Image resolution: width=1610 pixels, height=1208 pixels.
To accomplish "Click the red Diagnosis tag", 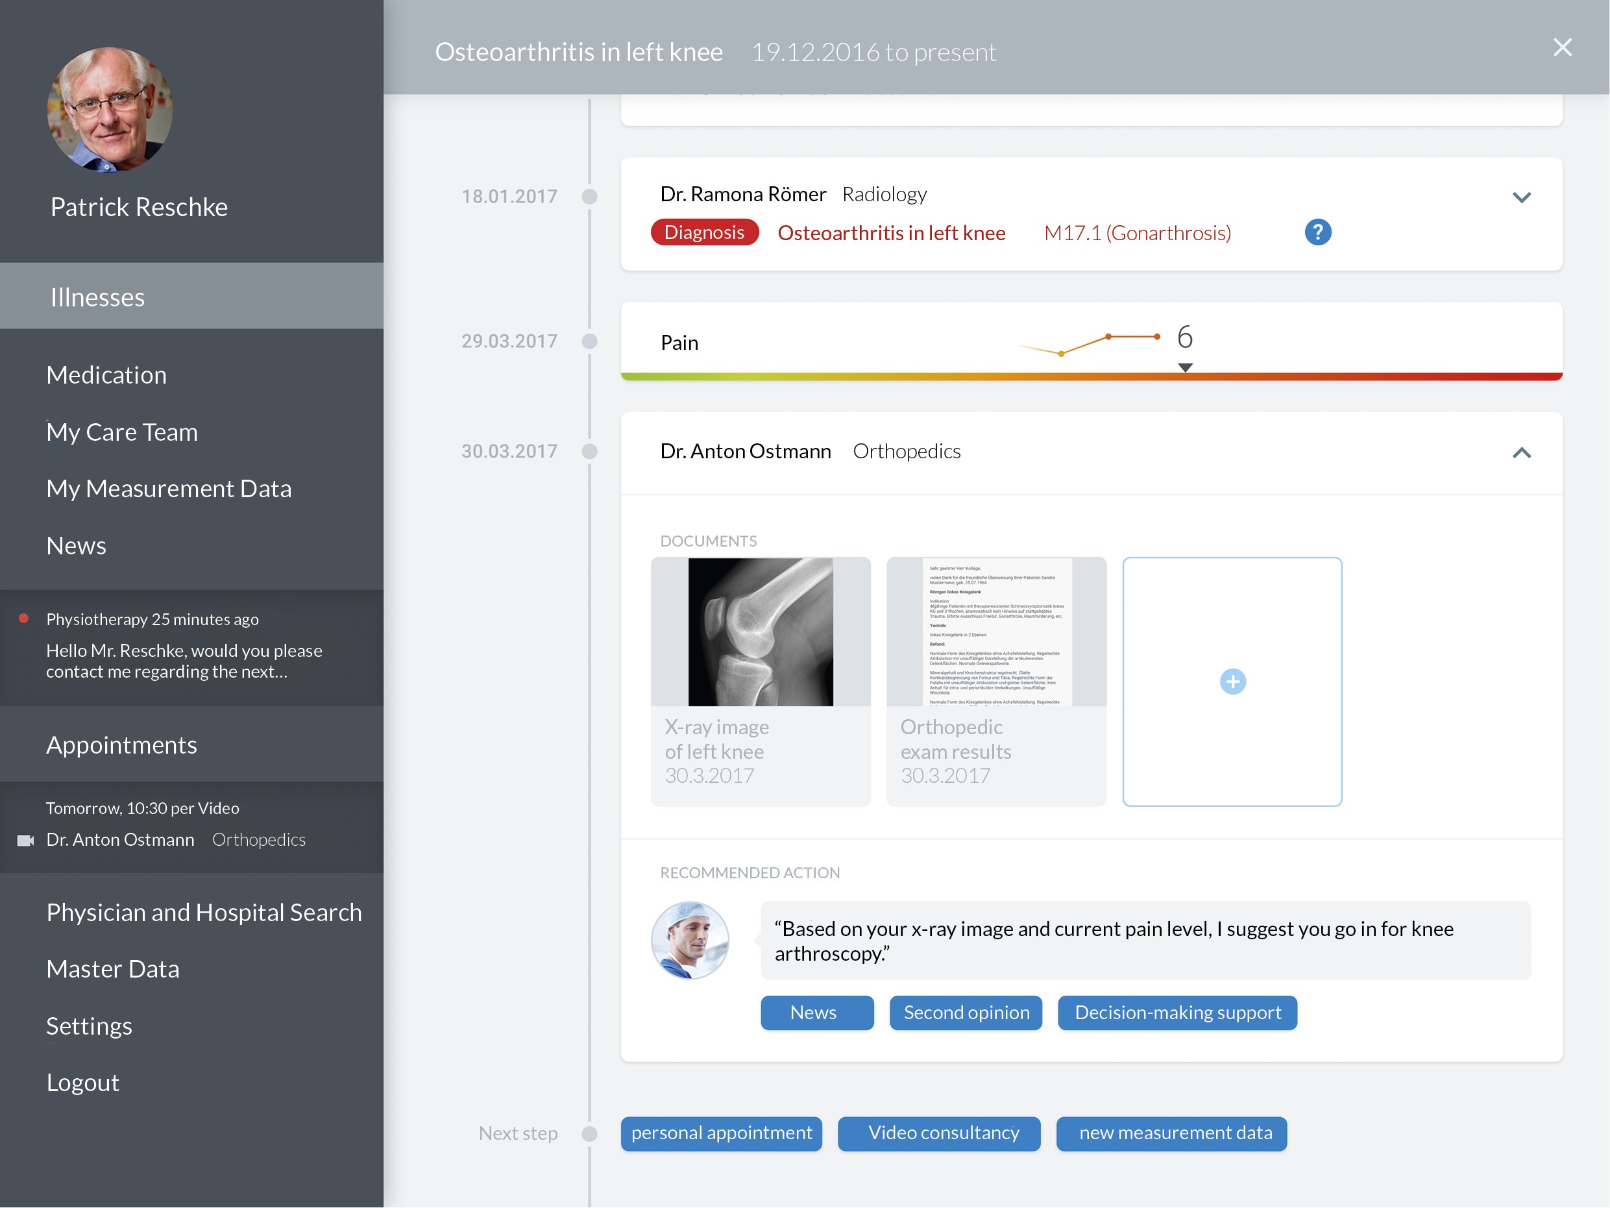I will pos(704,232).
